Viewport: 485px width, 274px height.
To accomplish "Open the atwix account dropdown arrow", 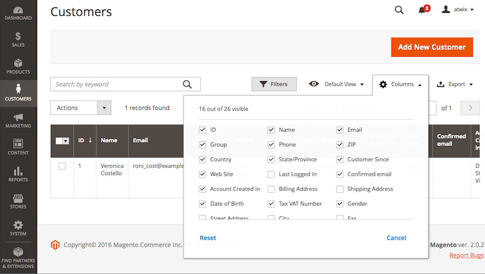I will coord(472,9).
